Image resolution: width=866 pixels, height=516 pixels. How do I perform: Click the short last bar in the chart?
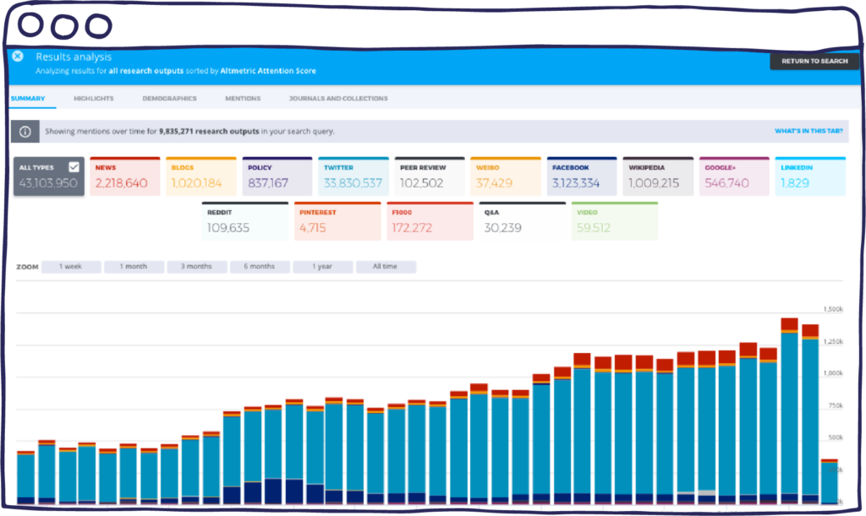tap(829, 481)
